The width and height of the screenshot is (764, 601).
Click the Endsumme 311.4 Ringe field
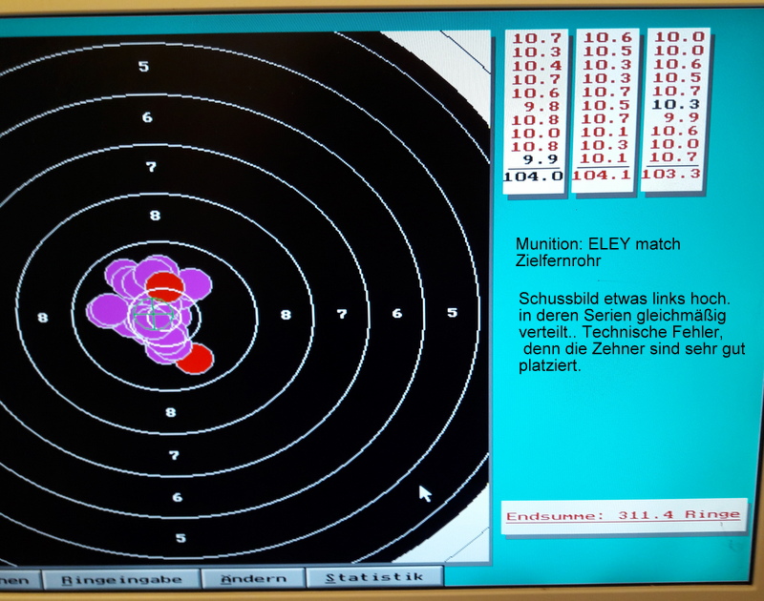click(x=622, y=516)
